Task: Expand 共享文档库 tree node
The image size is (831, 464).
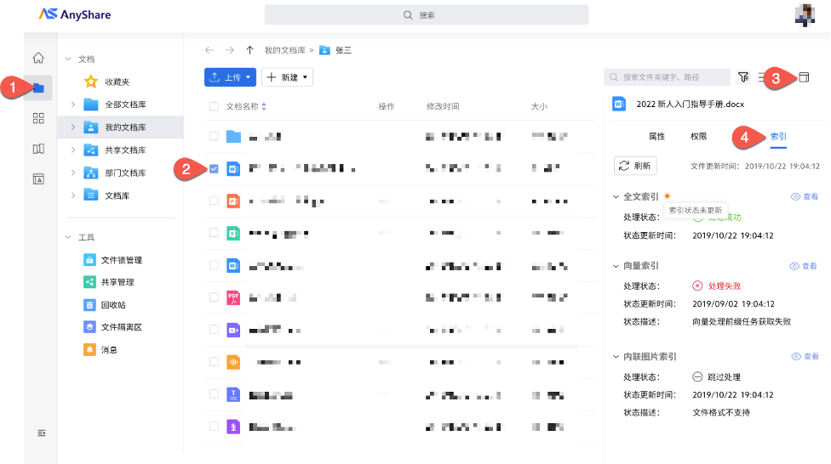Action: (x=73, y=150)
